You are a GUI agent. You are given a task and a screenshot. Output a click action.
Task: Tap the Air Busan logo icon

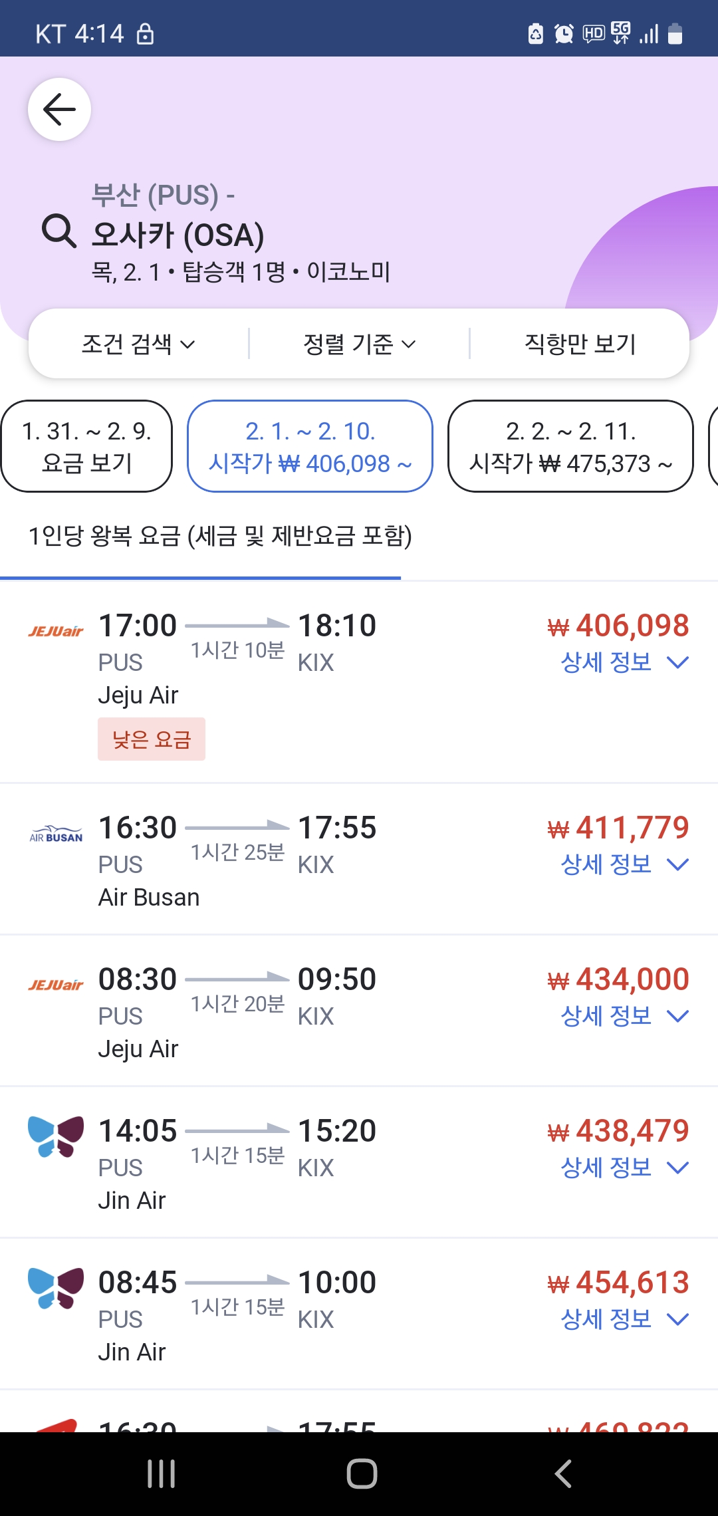56,834
